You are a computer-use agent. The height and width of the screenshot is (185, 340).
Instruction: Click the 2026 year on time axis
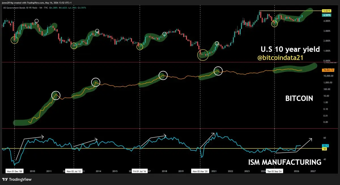pos(296,172)
